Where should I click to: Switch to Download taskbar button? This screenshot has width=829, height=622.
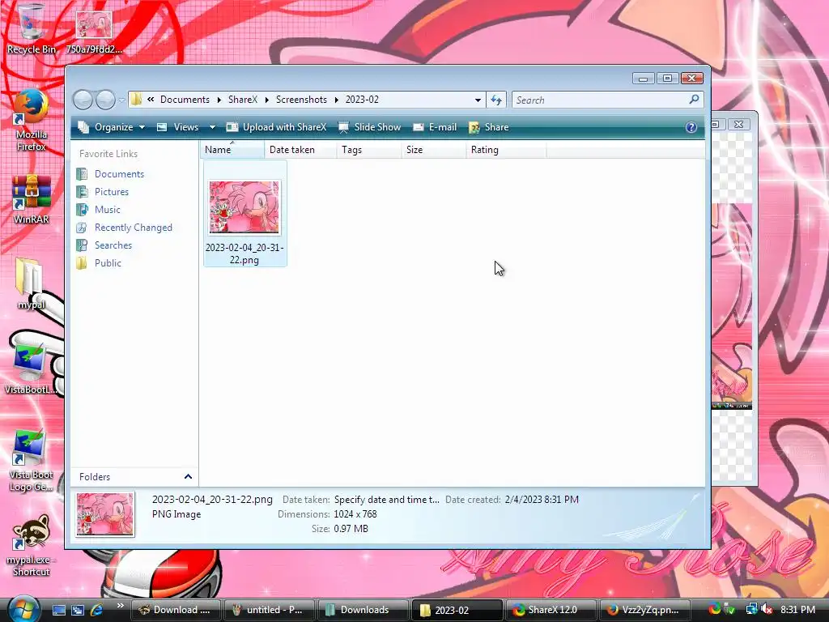(176, 610)
